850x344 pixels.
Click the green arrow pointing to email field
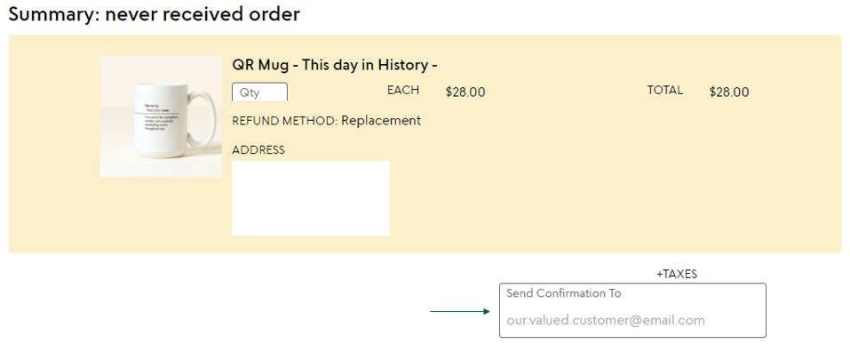coord(460,311)
